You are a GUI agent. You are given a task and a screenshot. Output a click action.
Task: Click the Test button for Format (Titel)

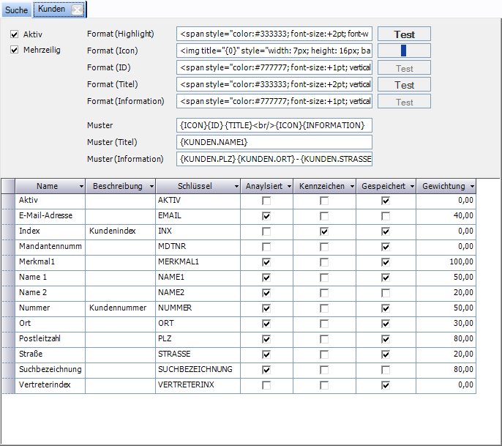(404, 85)
